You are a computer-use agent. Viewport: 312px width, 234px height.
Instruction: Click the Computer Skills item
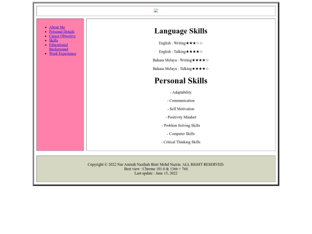pyautogui.click(x=181, y=134)
